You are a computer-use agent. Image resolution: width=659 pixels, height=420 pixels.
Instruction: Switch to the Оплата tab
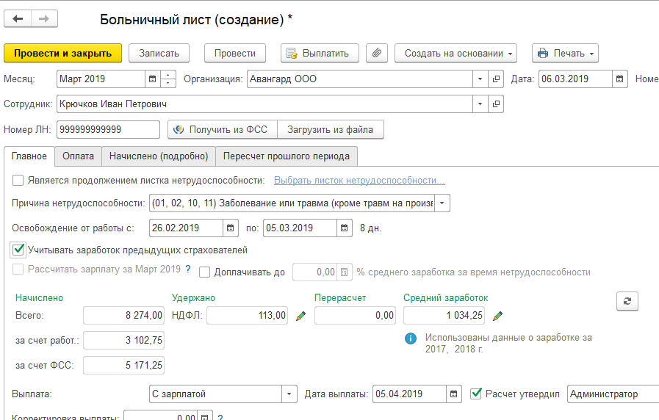coord(78,156)
